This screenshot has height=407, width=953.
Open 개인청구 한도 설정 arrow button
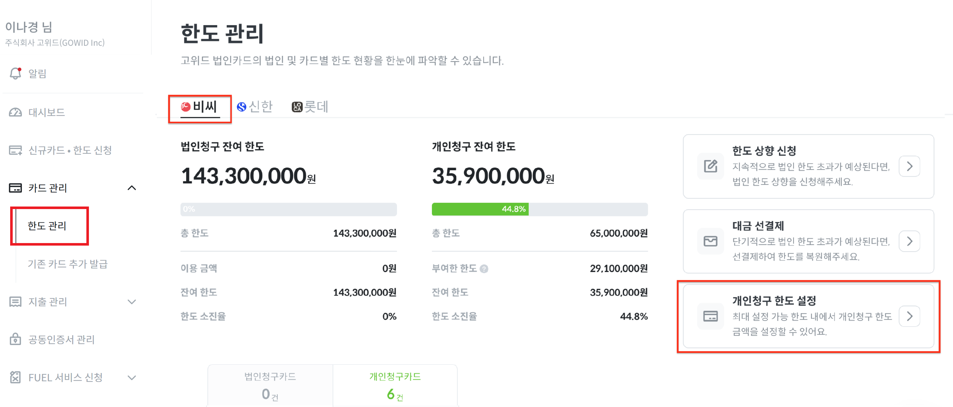pos(909,316)
